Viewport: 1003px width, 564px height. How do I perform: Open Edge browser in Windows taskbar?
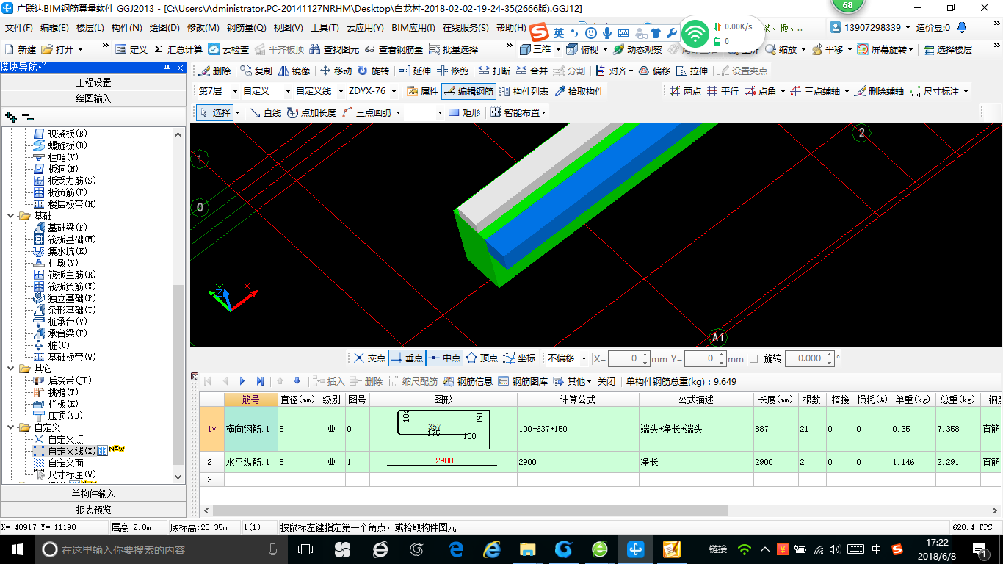456,549
